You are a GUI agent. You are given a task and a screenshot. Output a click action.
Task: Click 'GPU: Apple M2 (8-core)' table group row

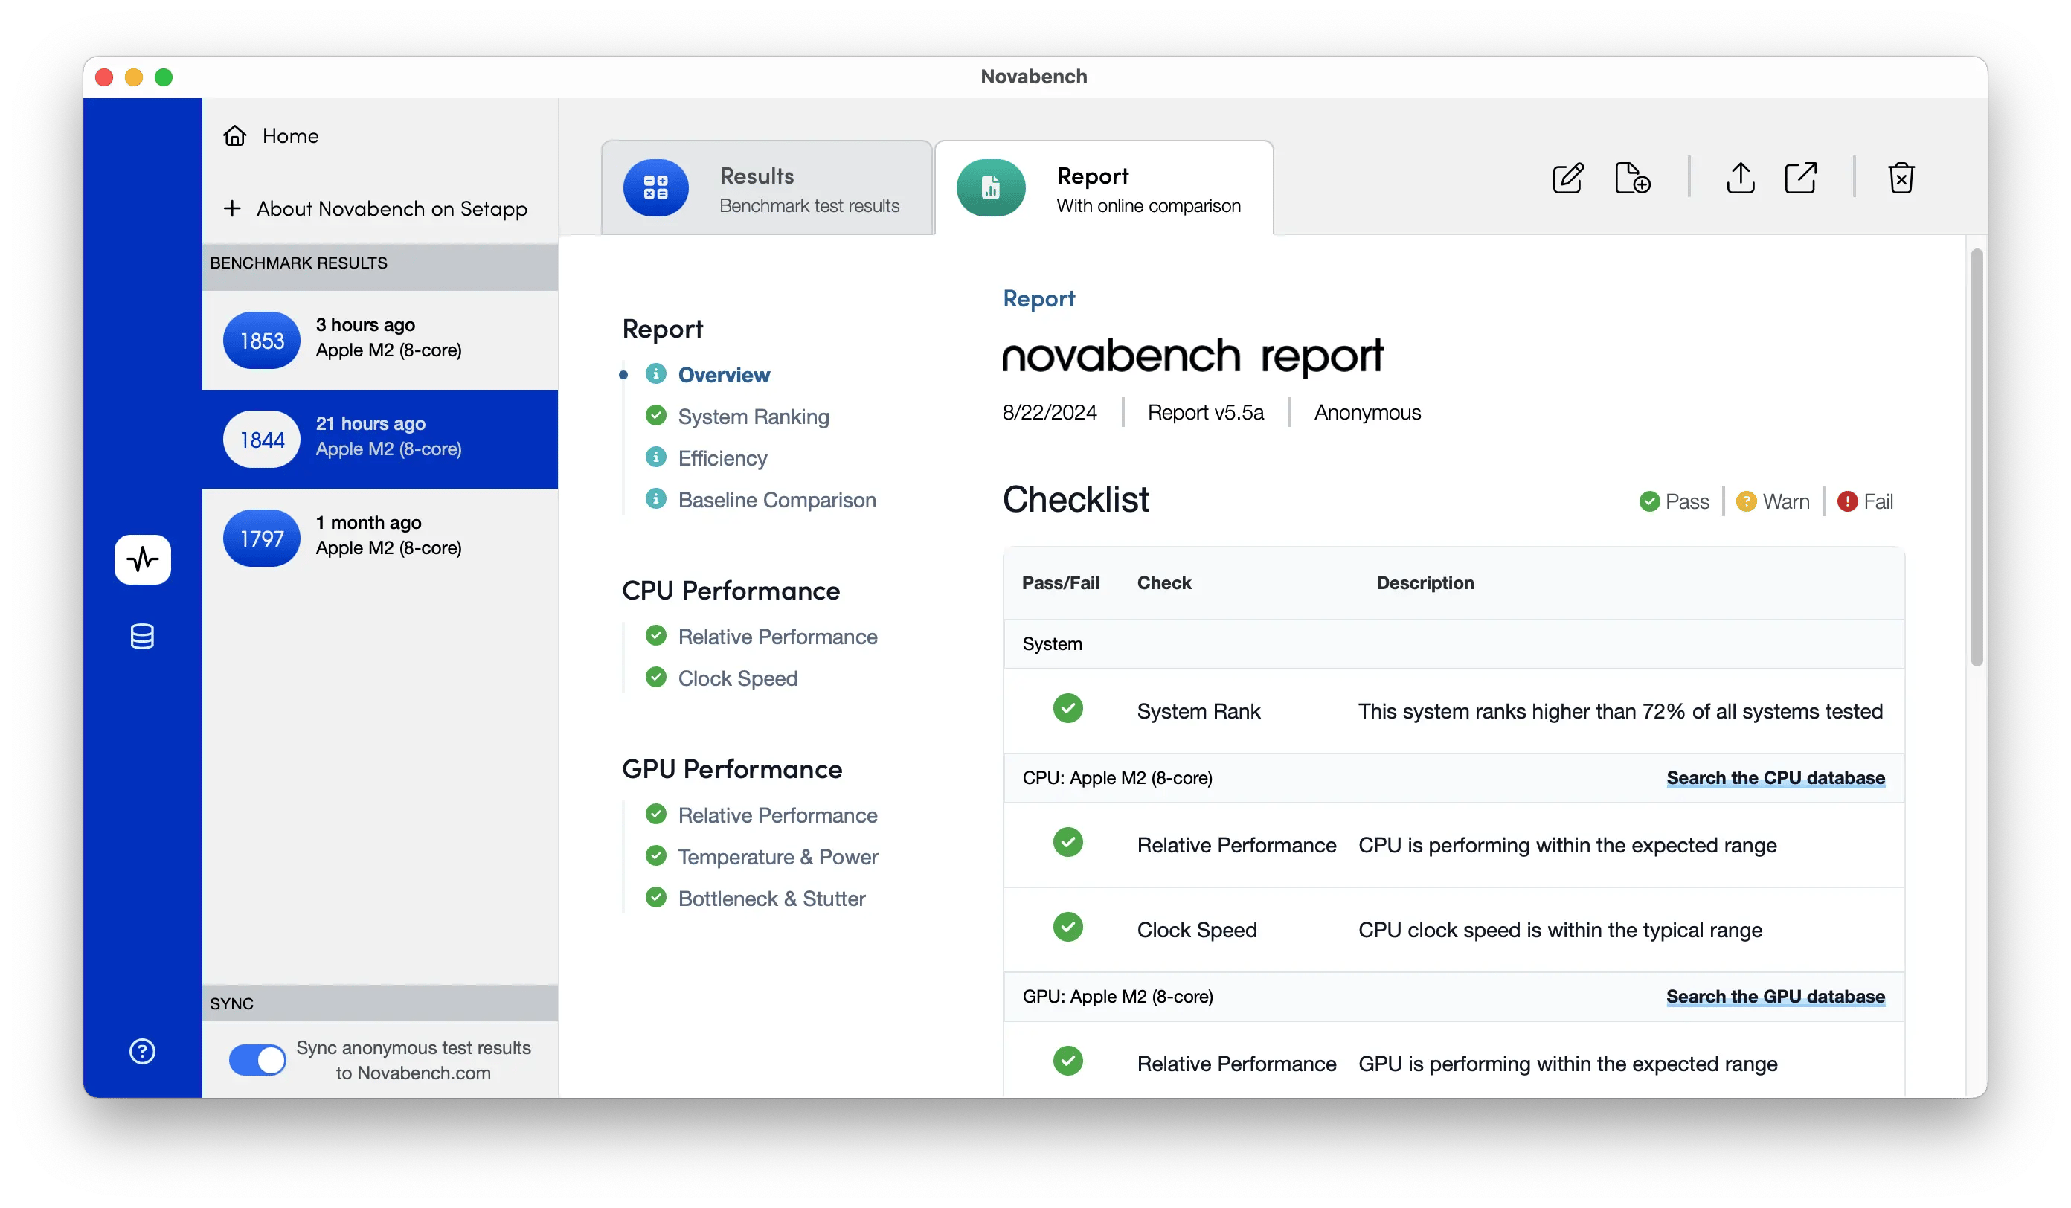tap(1453, 996)
